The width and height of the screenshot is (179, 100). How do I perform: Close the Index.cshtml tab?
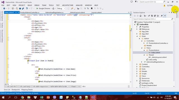click(18, 12)
